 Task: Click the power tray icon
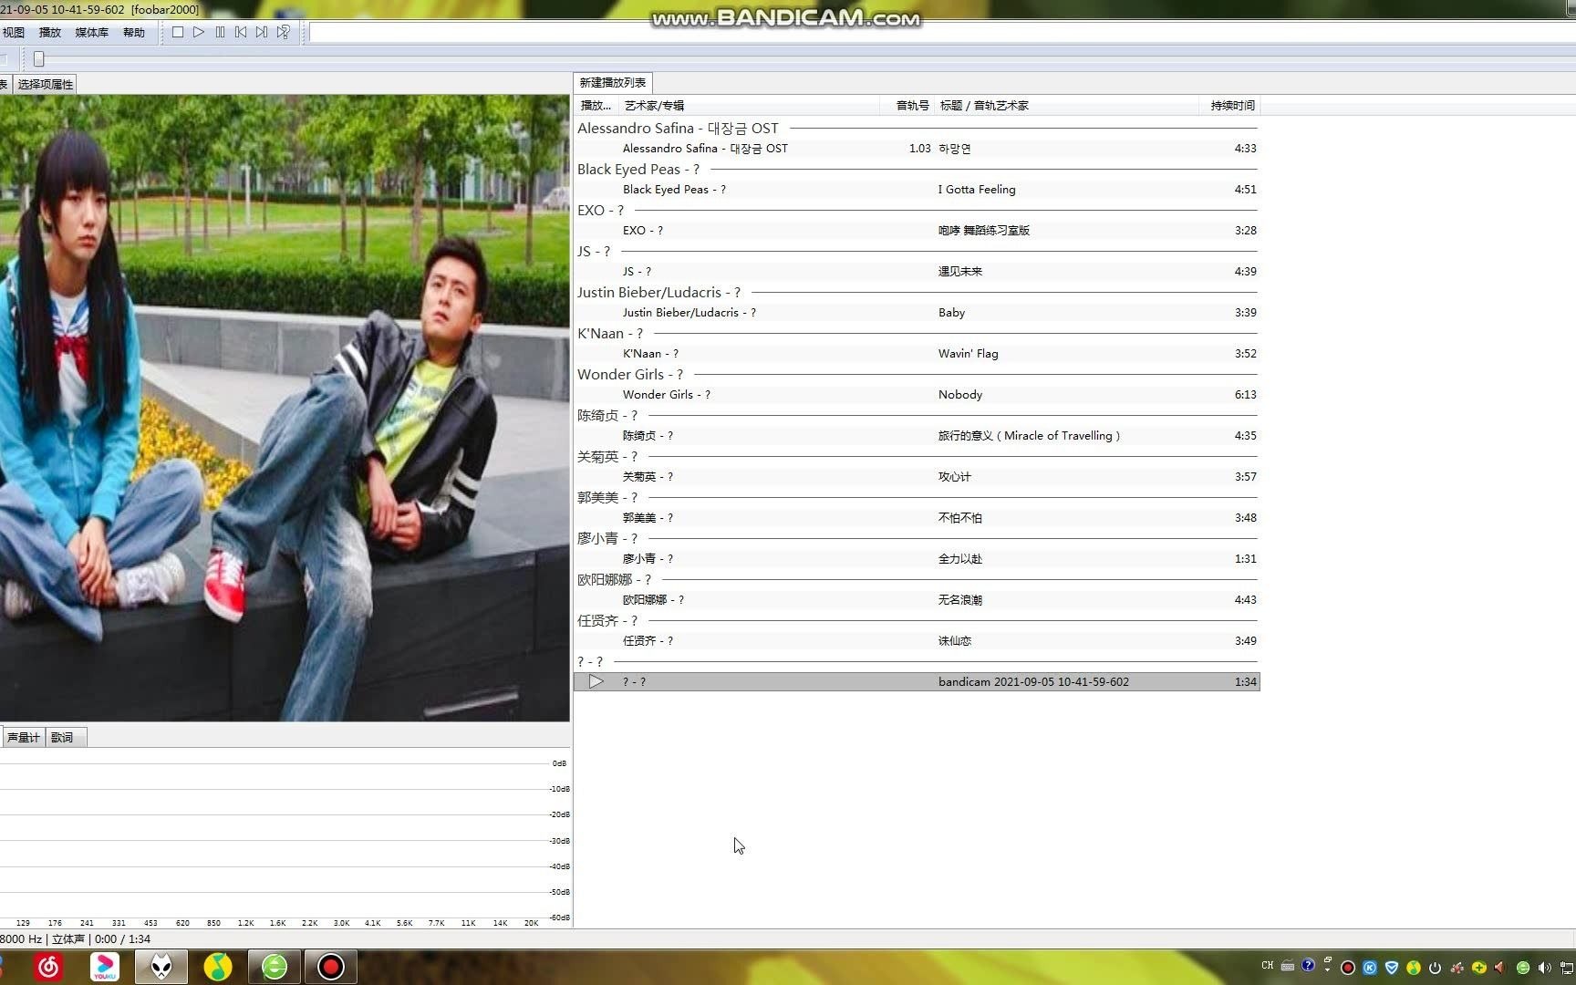[1435, 968]
